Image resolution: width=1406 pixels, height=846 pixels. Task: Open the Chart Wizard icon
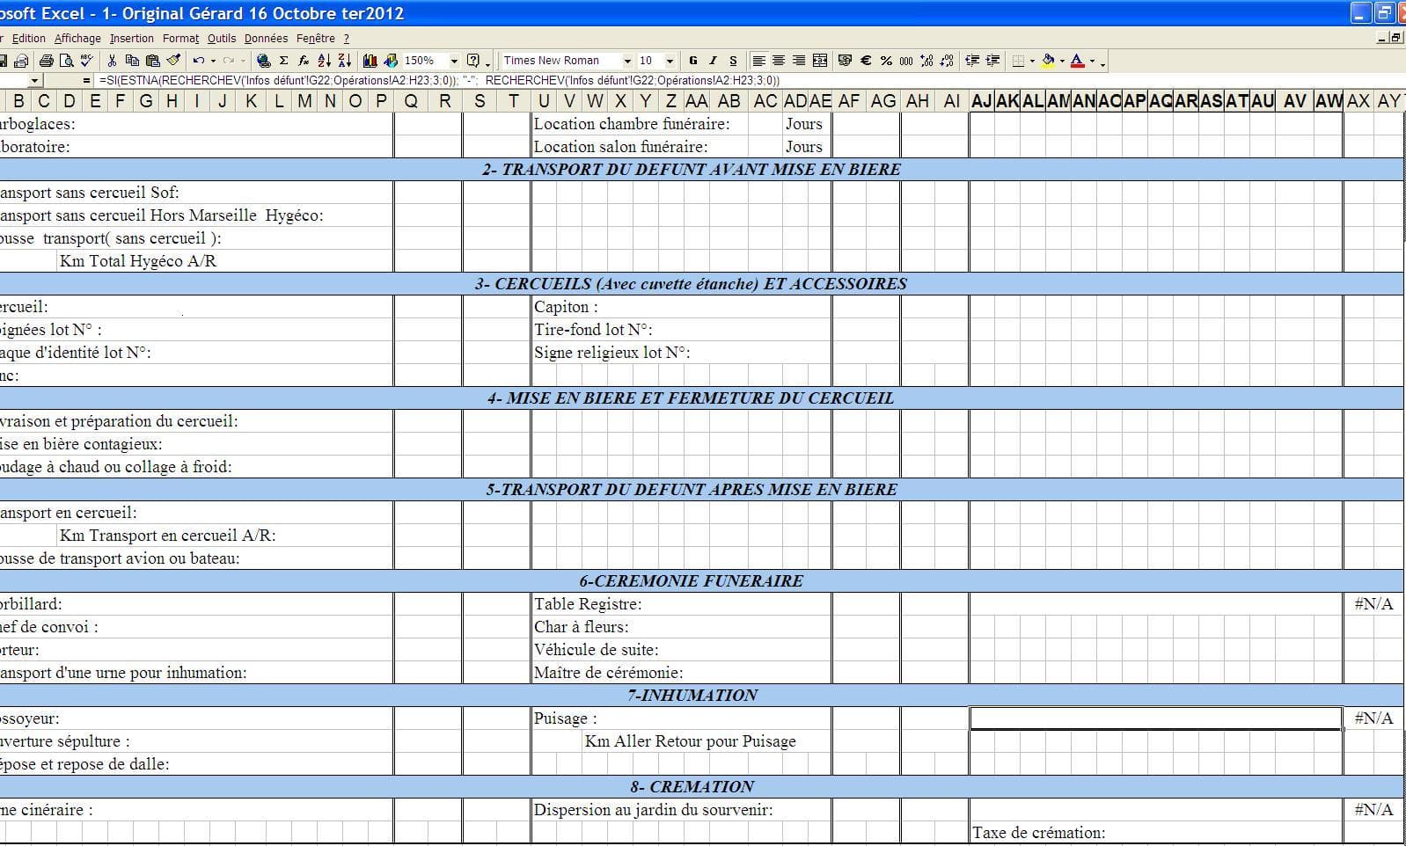[370, 61]
